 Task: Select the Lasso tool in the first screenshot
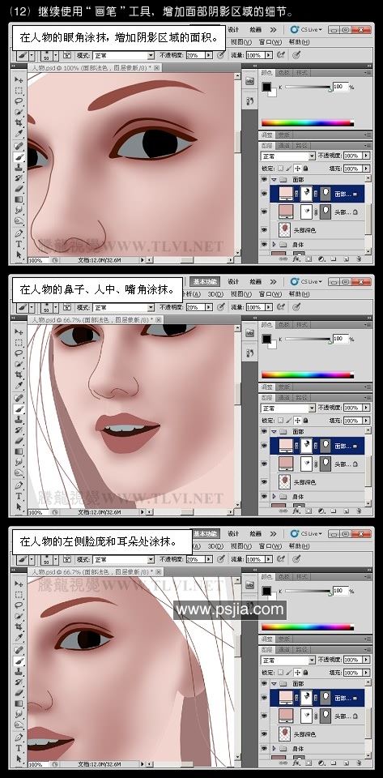(x=19, y=101)
